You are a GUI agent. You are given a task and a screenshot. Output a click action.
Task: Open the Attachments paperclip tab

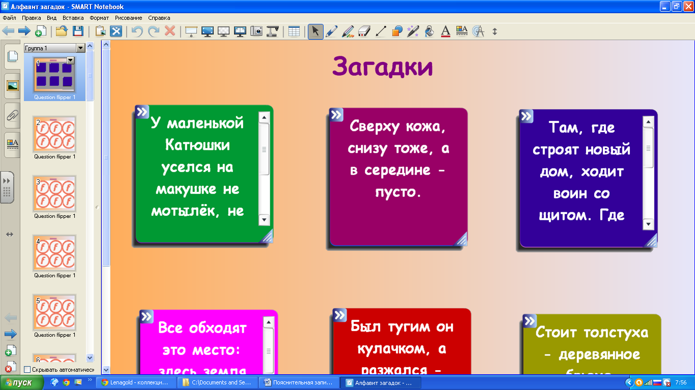[12, 115]
